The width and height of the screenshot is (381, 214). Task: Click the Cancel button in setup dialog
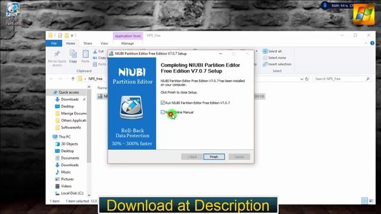(x=239, y=157)
